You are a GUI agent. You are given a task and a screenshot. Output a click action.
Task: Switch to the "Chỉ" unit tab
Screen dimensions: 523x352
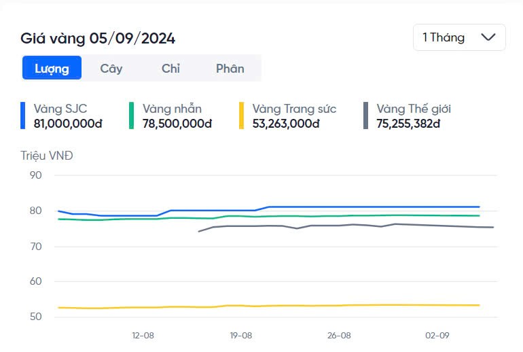170,68
